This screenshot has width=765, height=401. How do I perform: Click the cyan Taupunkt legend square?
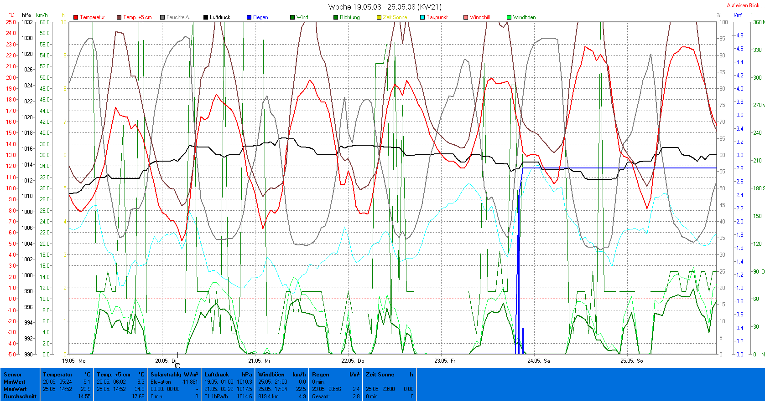coord(422,17)
